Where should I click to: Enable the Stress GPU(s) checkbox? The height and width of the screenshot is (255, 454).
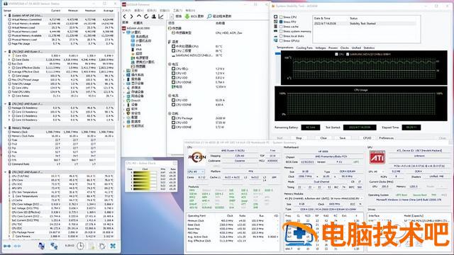(x=281, y=41)
